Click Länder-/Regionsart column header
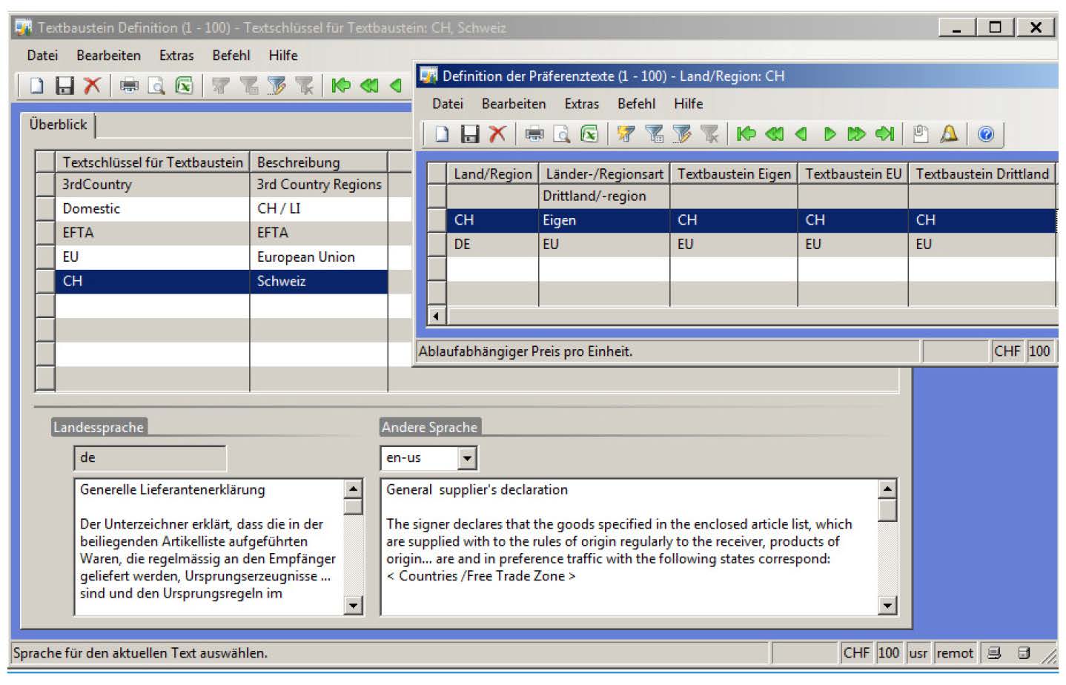1066x685 pixels. click(604, 173)
